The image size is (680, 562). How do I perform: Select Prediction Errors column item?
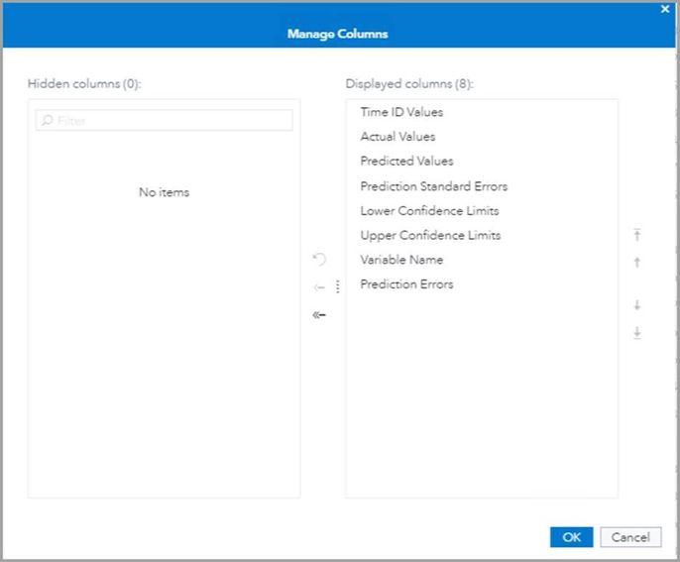[406, 284]
